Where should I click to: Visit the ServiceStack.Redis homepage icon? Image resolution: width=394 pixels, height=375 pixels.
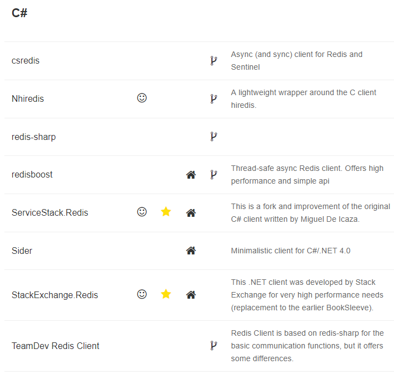pos(191,213)
